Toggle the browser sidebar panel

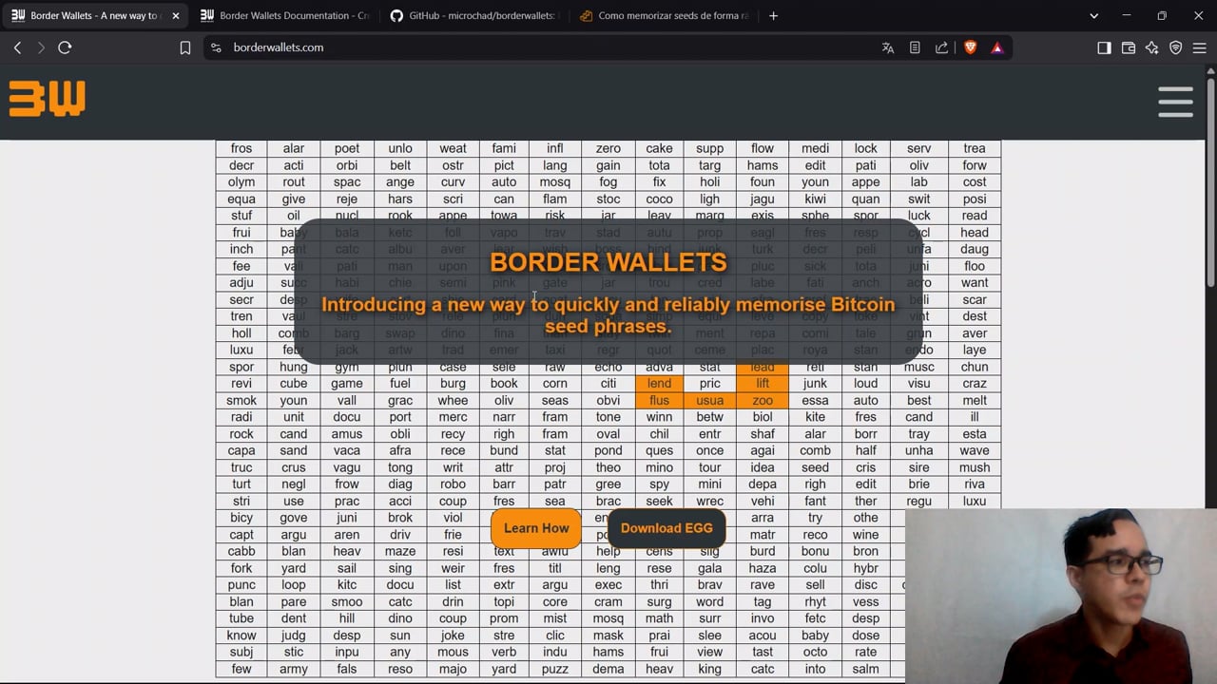(x=1104, y=47)
